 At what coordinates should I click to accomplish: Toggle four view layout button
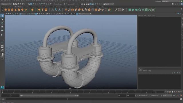click(x=2, y=50)
